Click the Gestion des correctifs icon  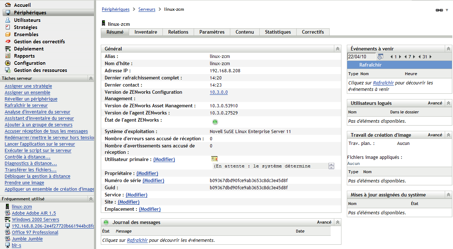point(8,41)
